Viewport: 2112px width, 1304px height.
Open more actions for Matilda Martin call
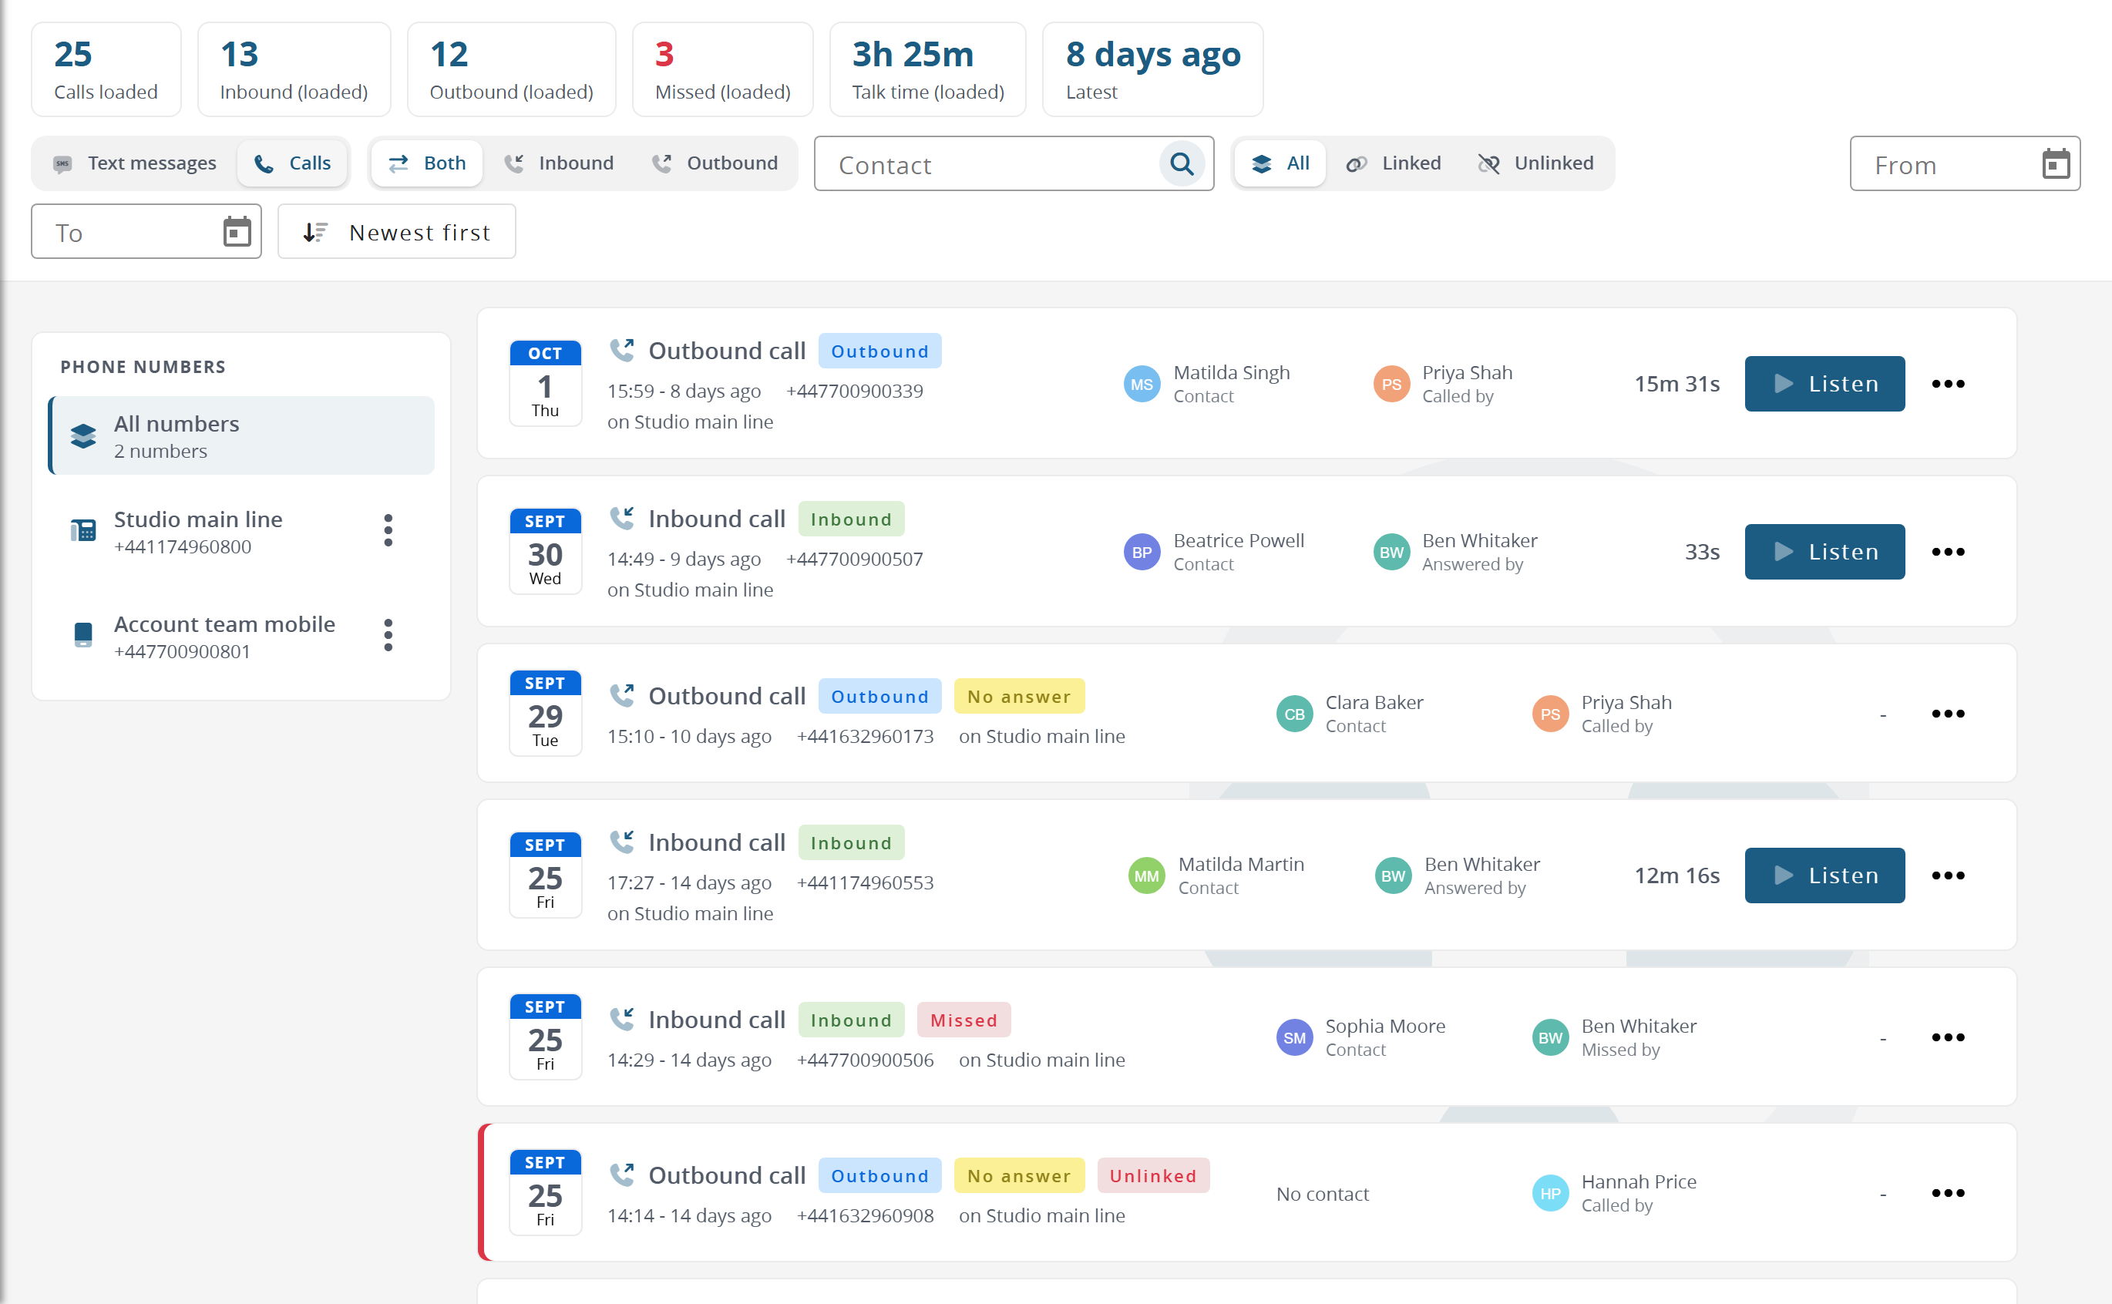pyautogui.click(x=1947, y=875)
